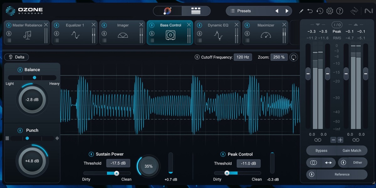The image size is (376, 188).
Task: Open the Zoom percentage selector
Action: [279, 57]
